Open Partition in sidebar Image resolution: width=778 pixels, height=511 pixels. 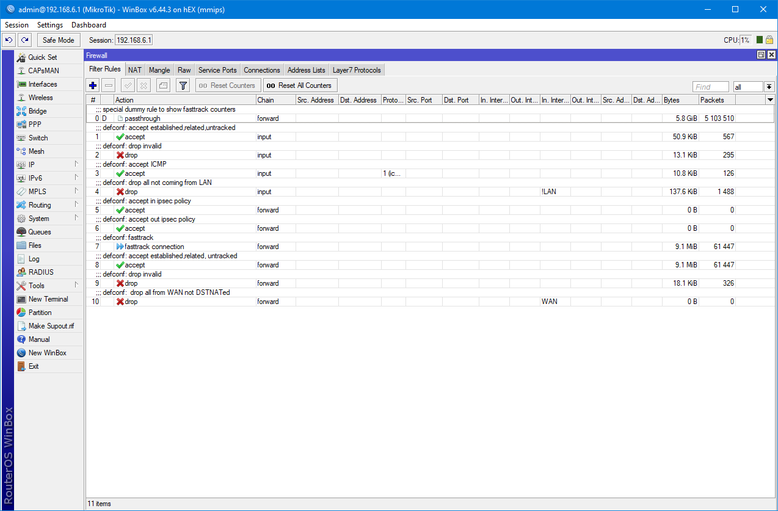pos(48,313)
